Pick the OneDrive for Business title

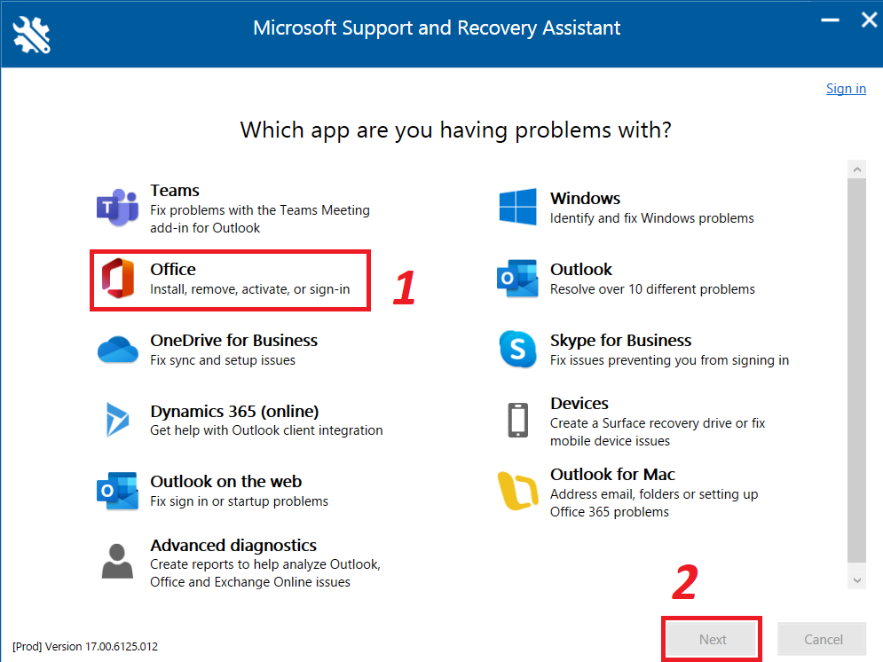(233, 340)
